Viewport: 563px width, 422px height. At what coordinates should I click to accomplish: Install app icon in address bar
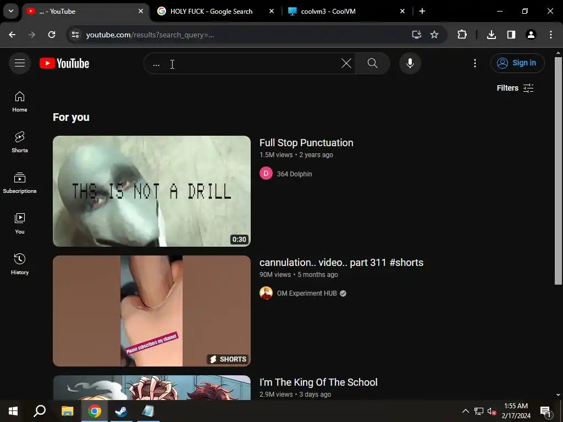(417, 35)
